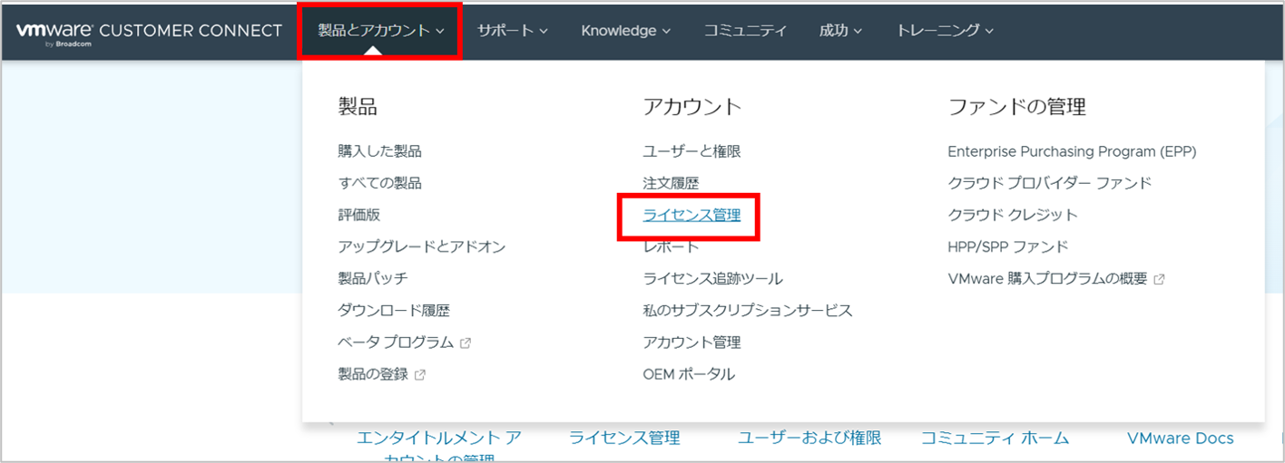Open 購入した製品 link

(379, 151)
